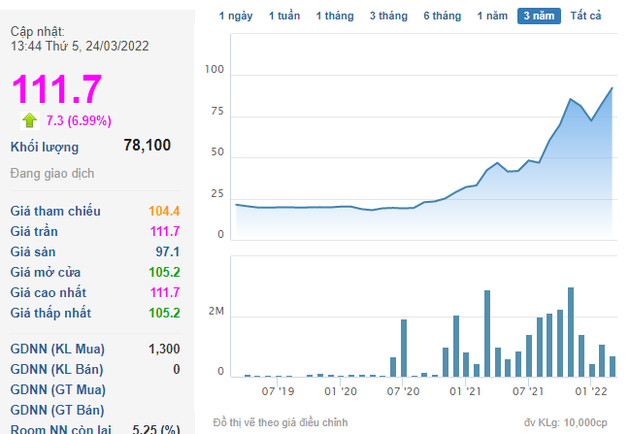Open the "6 tháng" chart view
630x434 pixels.
442,17
